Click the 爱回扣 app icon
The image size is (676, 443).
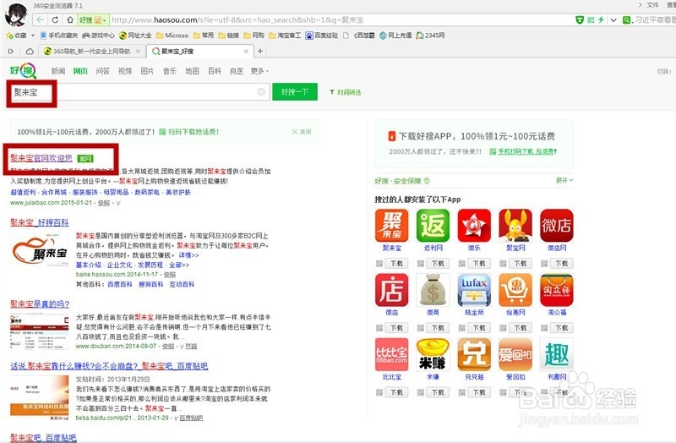pyautogui.click(x=515, y=354)
